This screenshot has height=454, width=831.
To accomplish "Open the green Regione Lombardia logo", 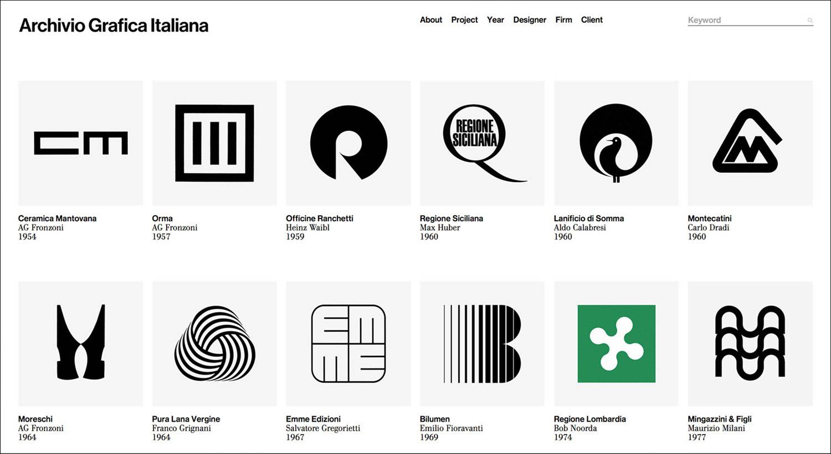I will point(616,344).
